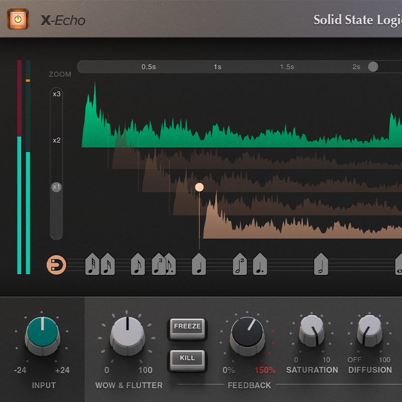
Task: Select the half note triplet marker
Action: pyautogui.click(x=240, y=264)
